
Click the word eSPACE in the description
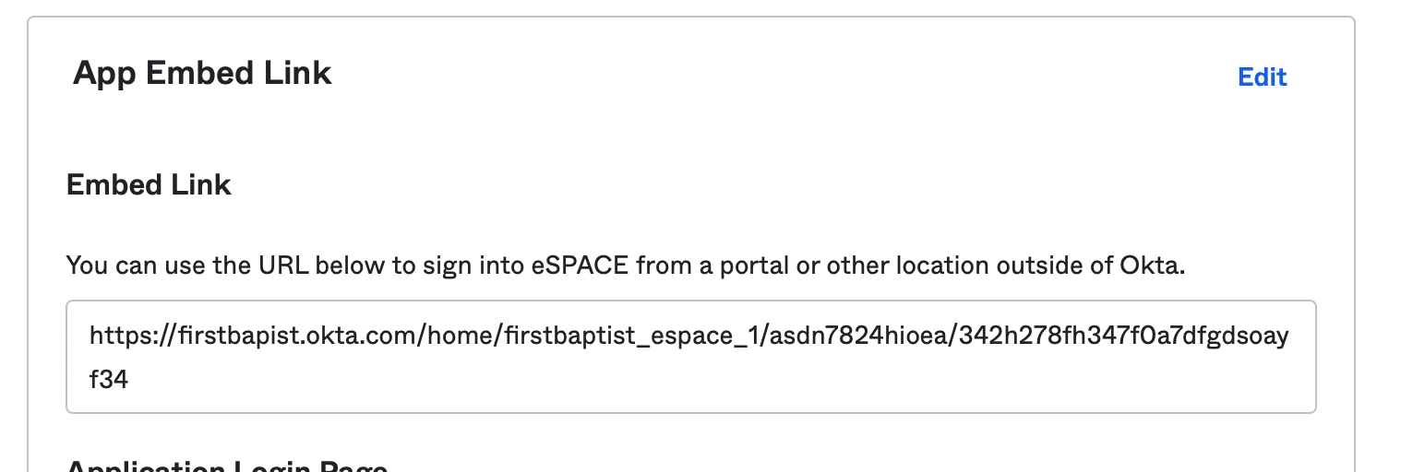point(582,266)
